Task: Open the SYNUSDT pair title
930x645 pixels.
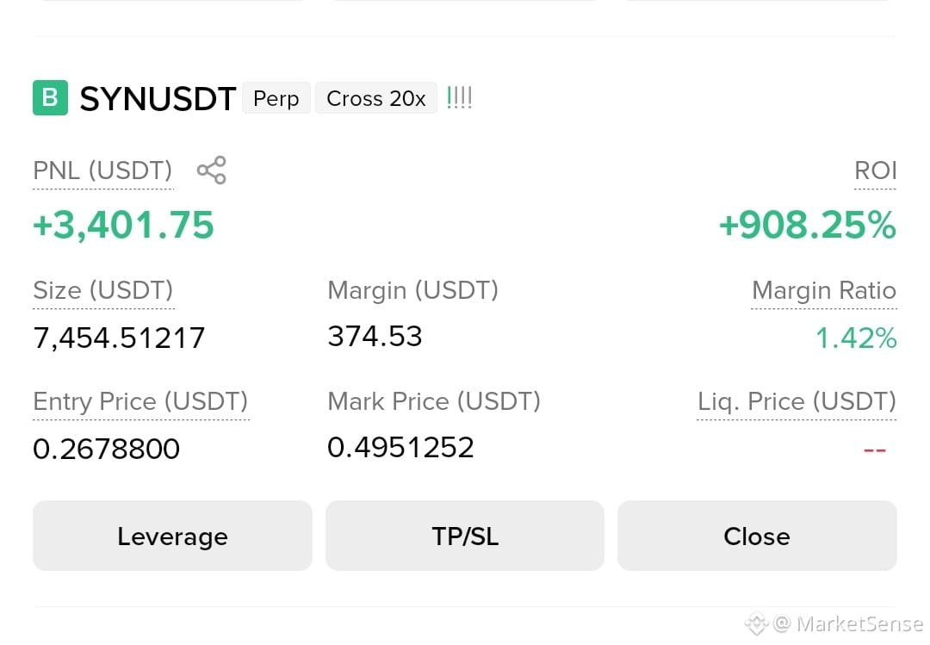Action: coord(158,98)
